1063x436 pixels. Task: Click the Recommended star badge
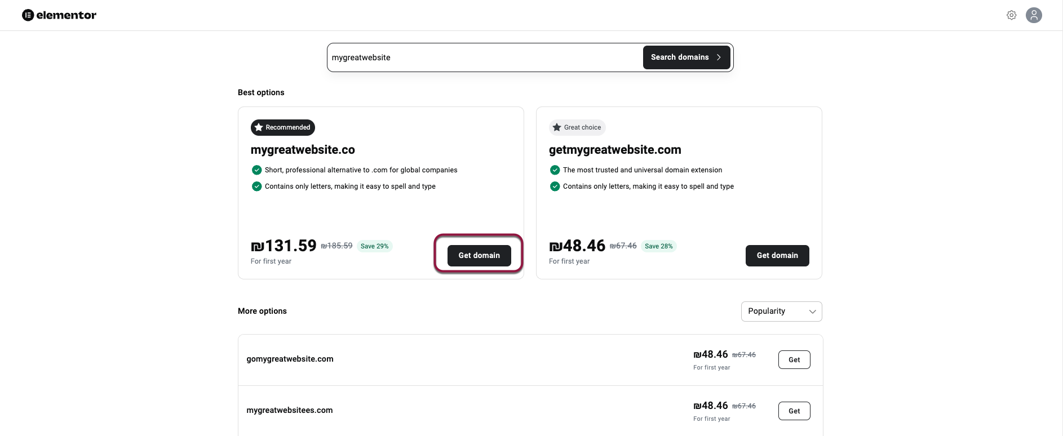[283, 127]
